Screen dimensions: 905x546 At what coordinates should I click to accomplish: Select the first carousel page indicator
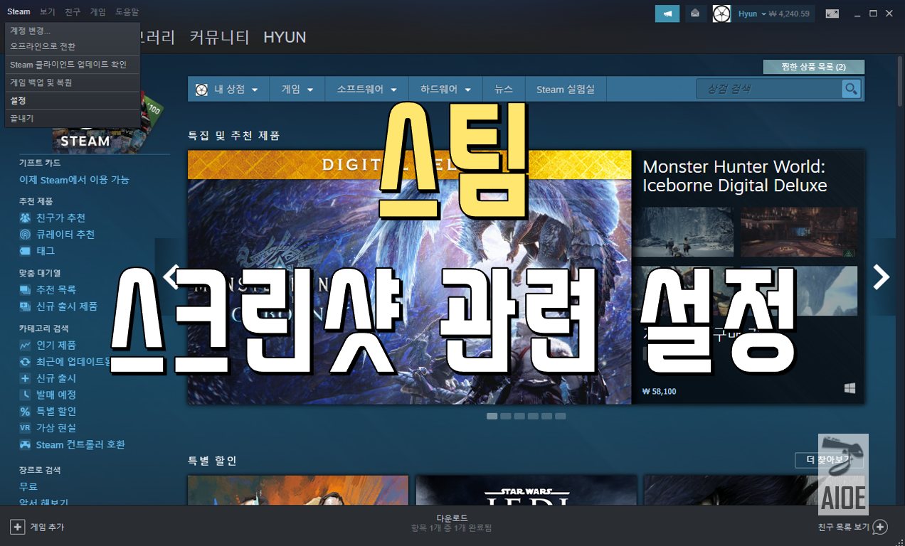point(492,416)
